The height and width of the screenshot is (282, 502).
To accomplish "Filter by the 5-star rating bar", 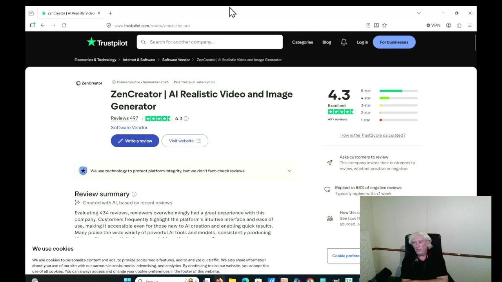I will click(389, 91).
